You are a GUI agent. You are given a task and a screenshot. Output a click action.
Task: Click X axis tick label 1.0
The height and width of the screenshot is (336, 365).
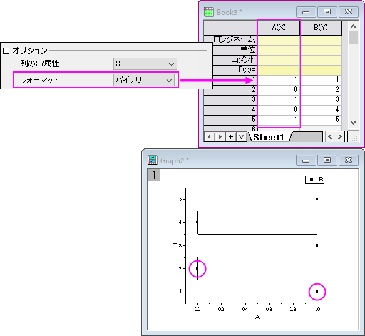click(x=317, y=309)
